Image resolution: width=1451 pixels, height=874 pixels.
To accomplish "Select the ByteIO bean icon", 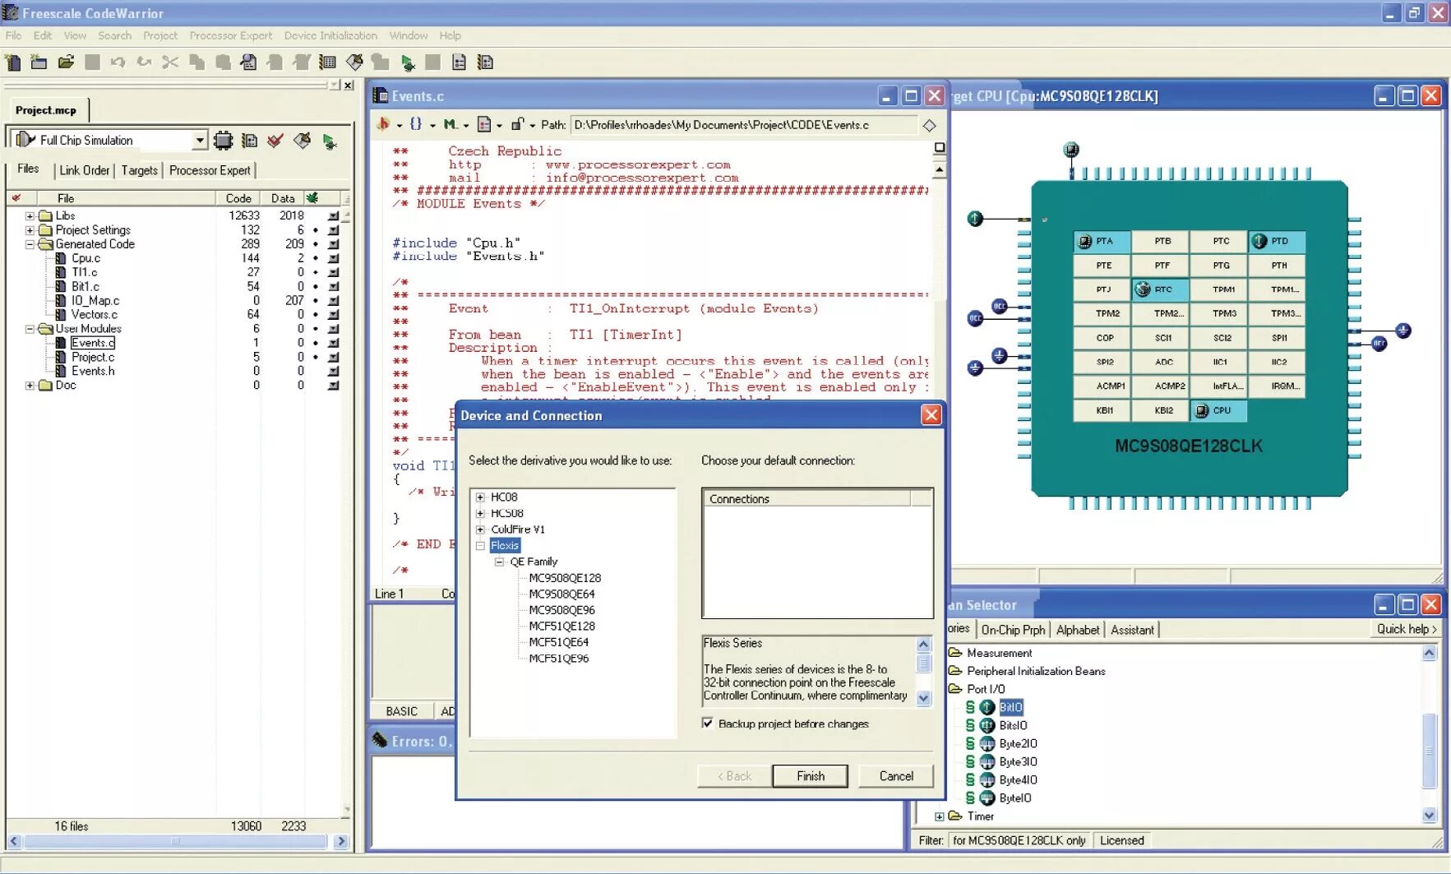I will (987, 798).
